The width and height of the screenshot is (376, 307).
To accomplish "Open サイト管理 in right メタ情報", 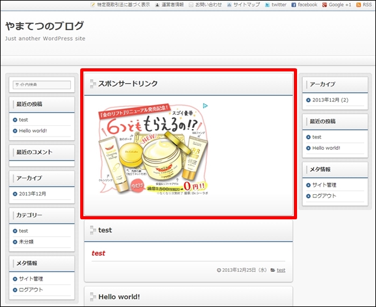I will tap(324, 185).
